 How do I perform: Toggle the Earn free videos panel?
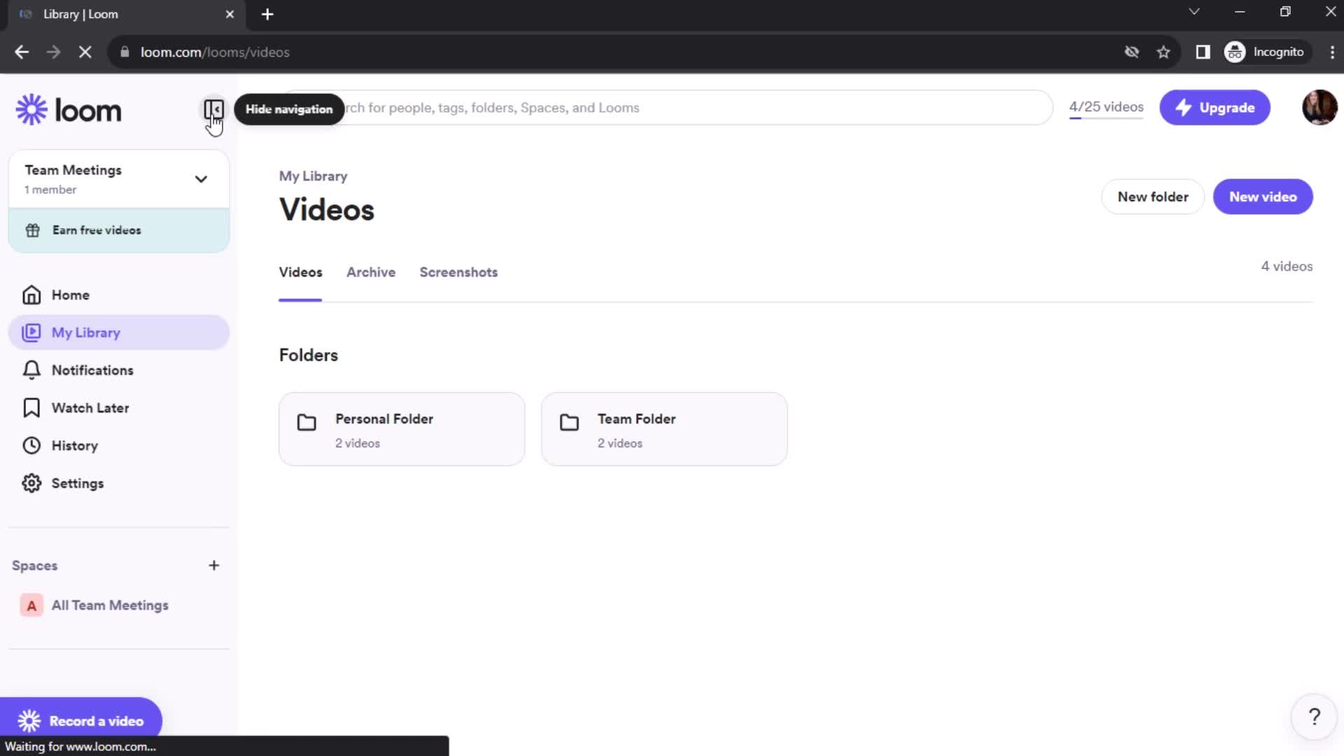(x=118, y=230)
